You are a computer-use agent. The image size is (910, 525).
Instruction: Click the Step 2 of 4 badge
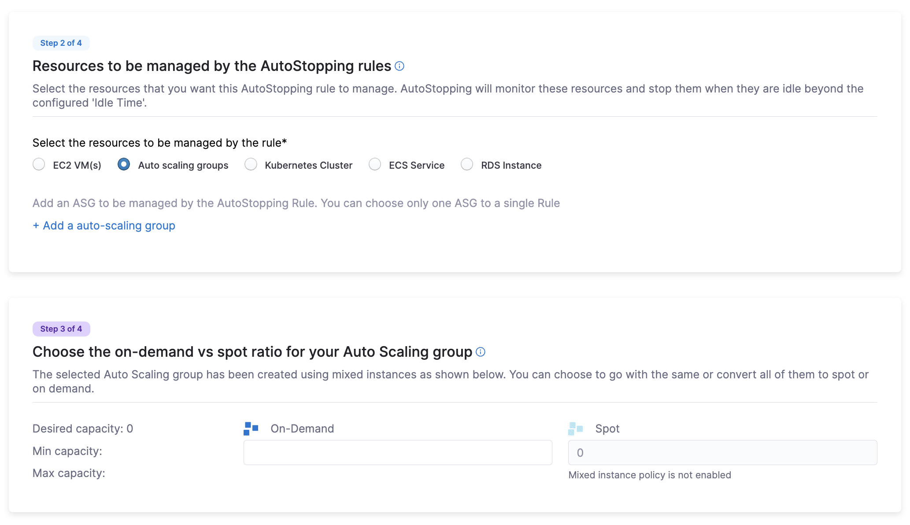click(61, 43)
